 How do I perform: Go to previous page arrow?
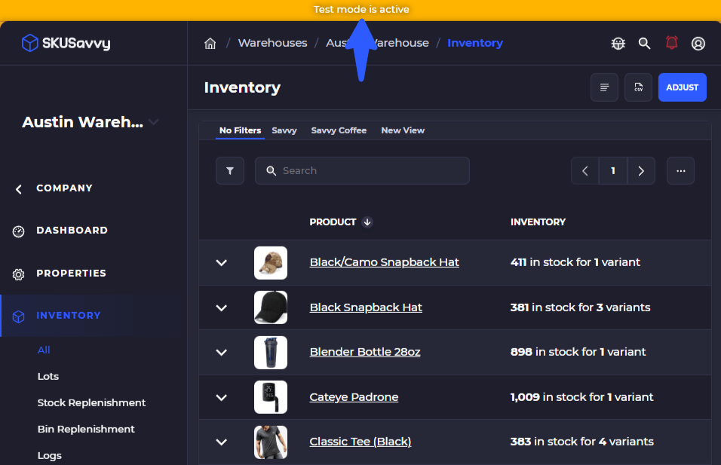point(585,171)
